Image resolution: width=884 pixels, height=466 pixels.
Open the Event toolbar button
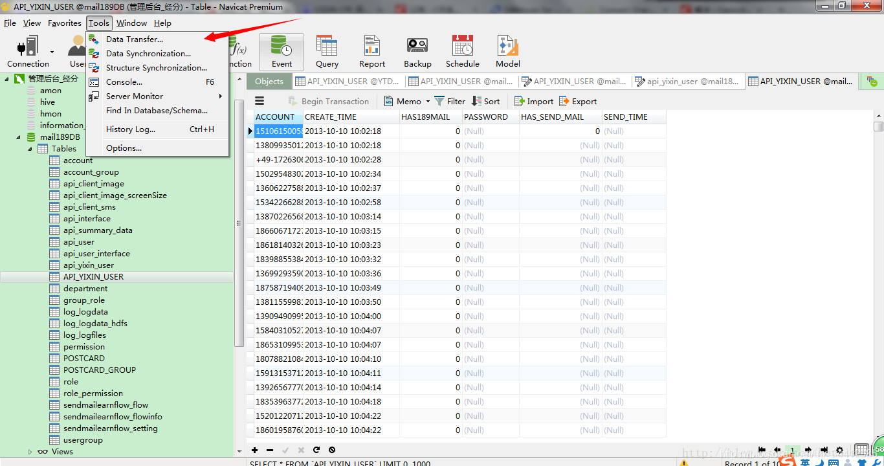(x=282, y=52)
